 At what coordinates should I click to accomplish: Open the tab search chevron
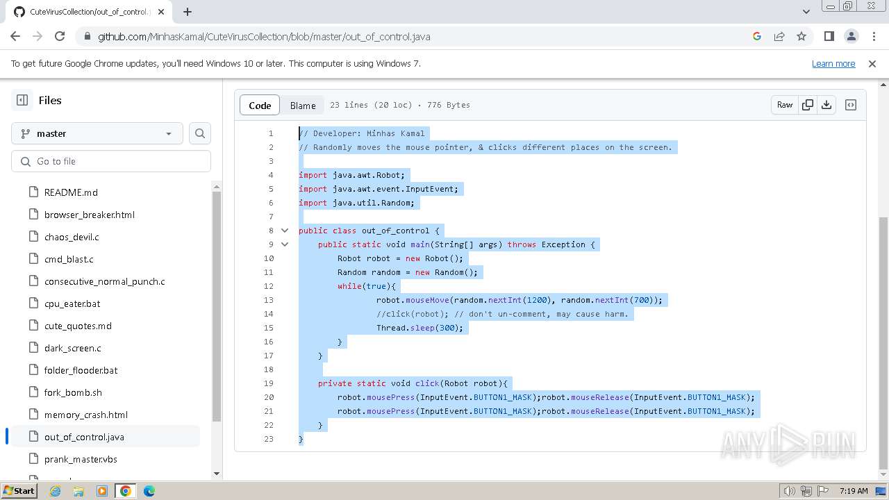[806, 12]
